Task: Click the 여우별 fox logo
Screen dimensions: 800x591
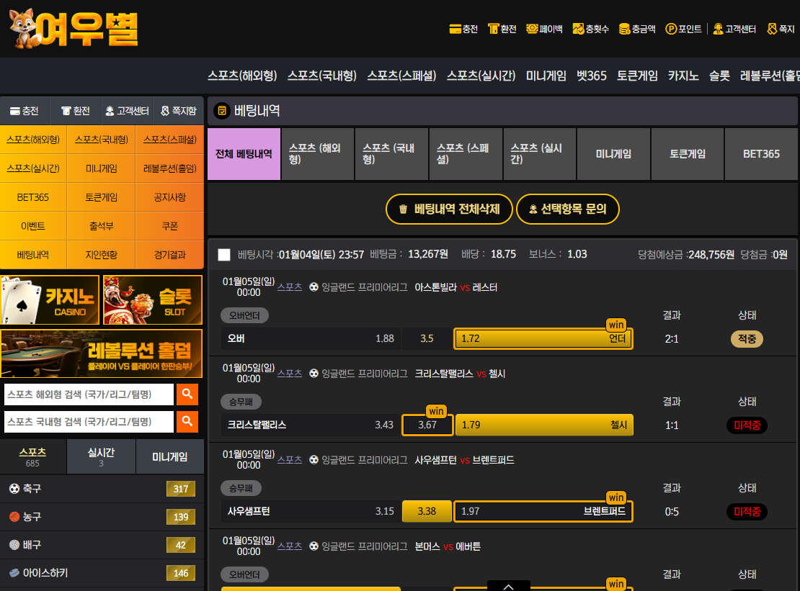Action: (x=72, y=30)
